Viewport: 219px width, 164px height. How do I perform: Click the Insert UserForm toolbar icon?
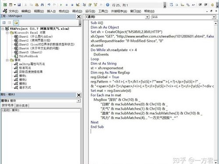pos(11,5)
